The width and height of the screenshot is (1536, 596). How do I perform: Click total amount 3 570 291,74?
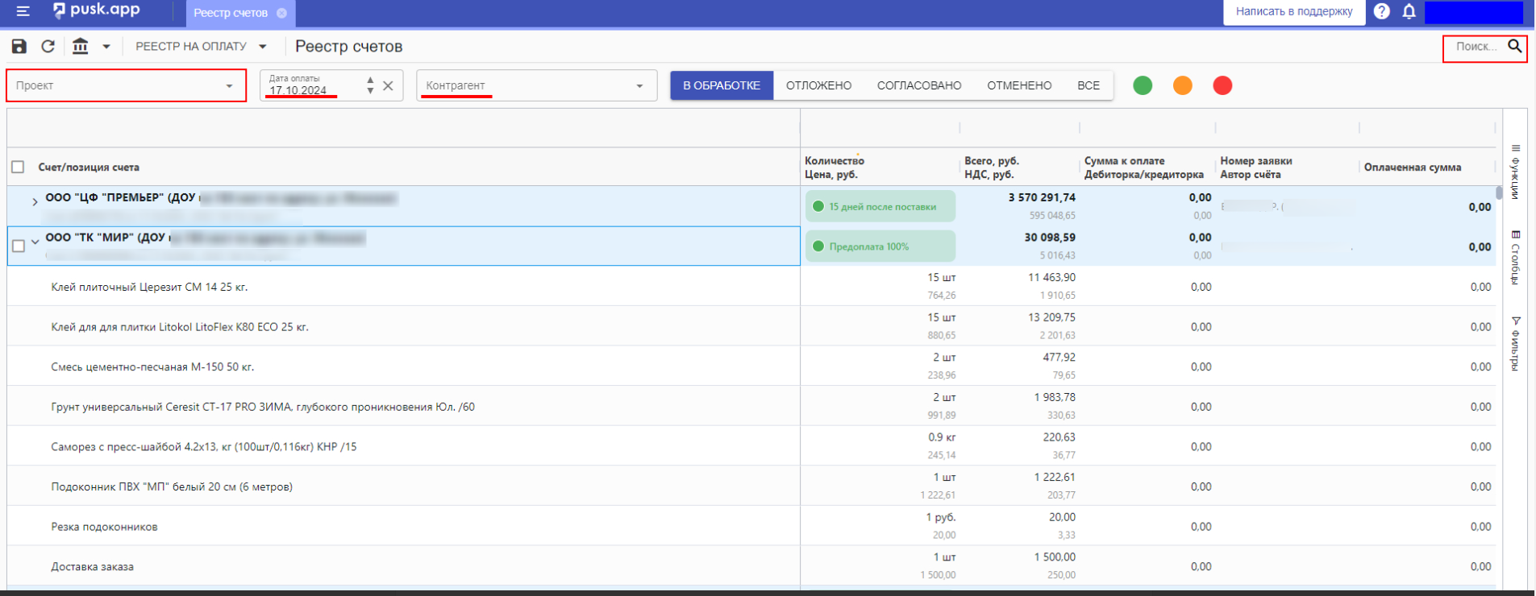click(1042, 197)
